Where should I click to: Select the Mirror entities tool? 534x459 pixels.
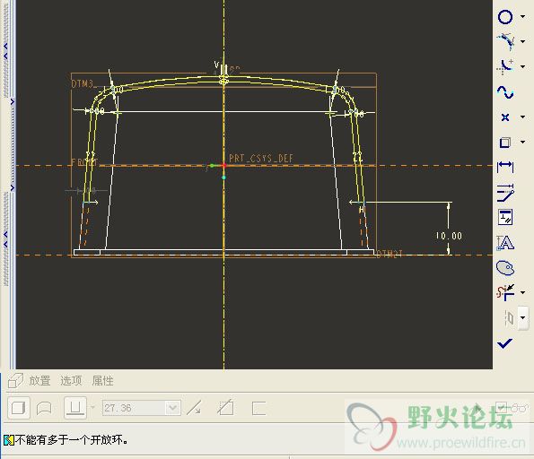[510, 318]
